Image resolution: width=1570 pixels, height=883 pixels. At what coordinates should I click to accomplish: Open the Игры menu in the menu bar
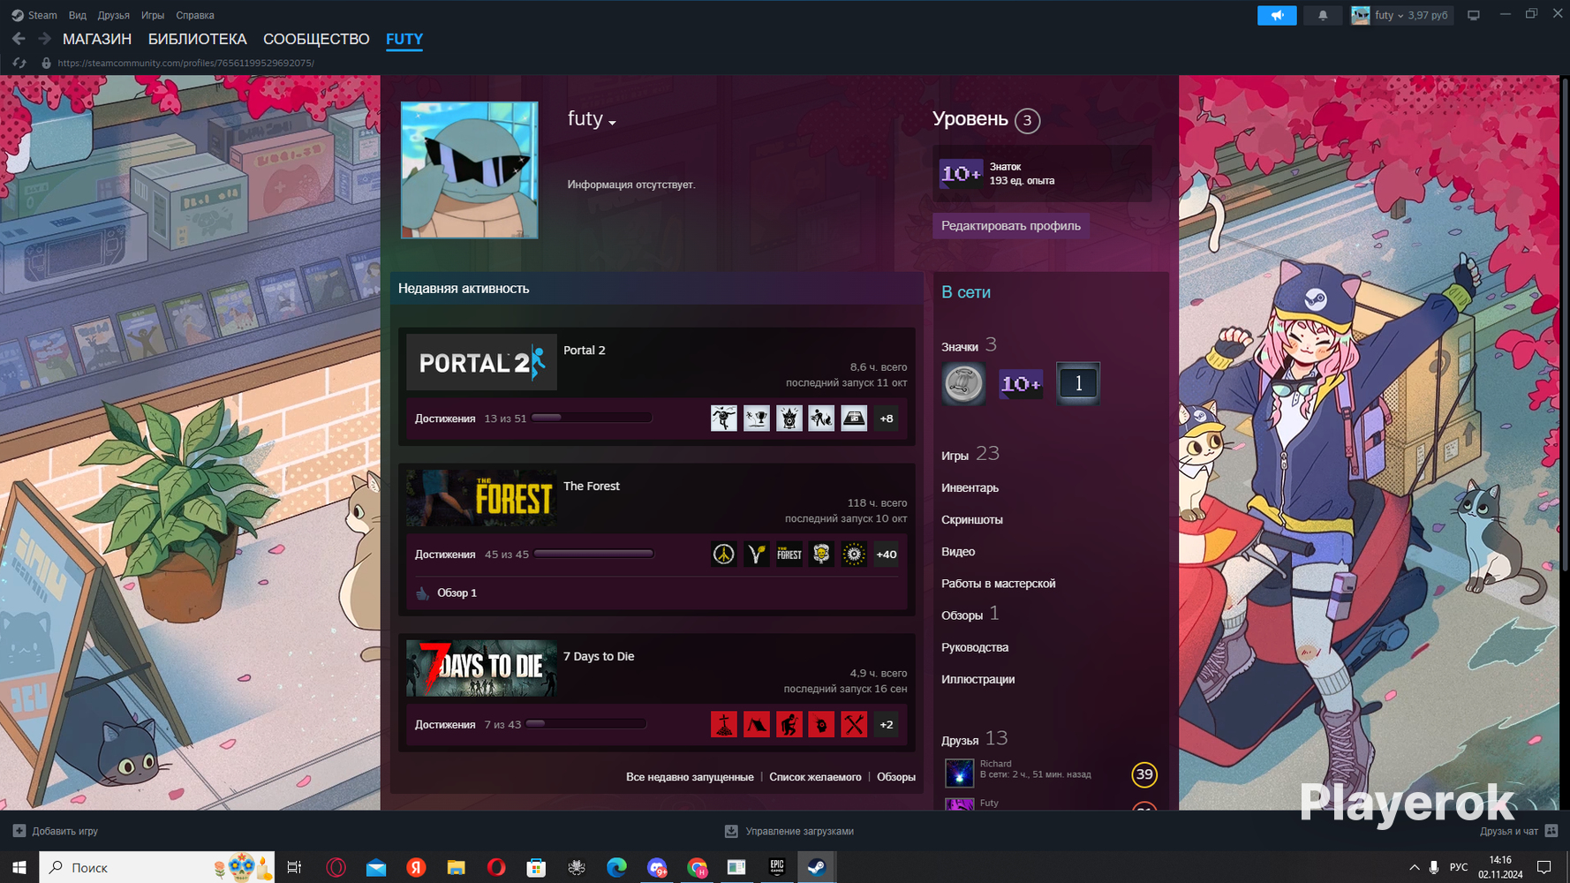(153, 15)
